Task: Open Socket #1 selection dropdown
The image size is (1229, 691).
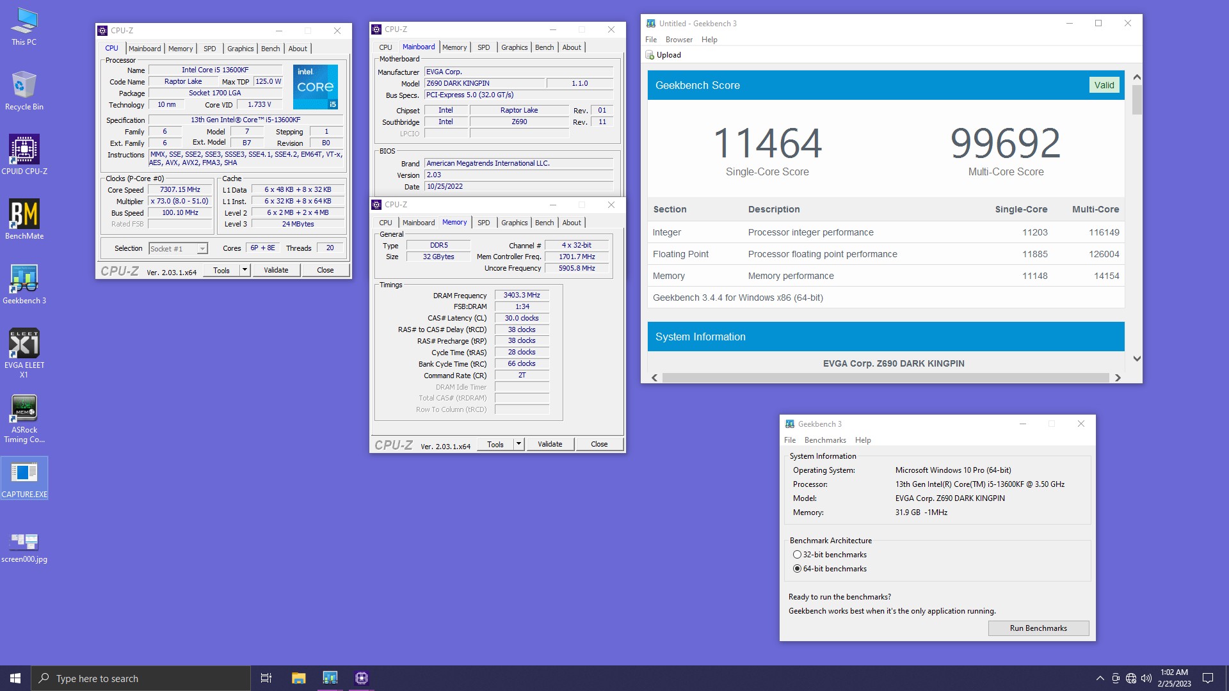Action: coord(178,249)
